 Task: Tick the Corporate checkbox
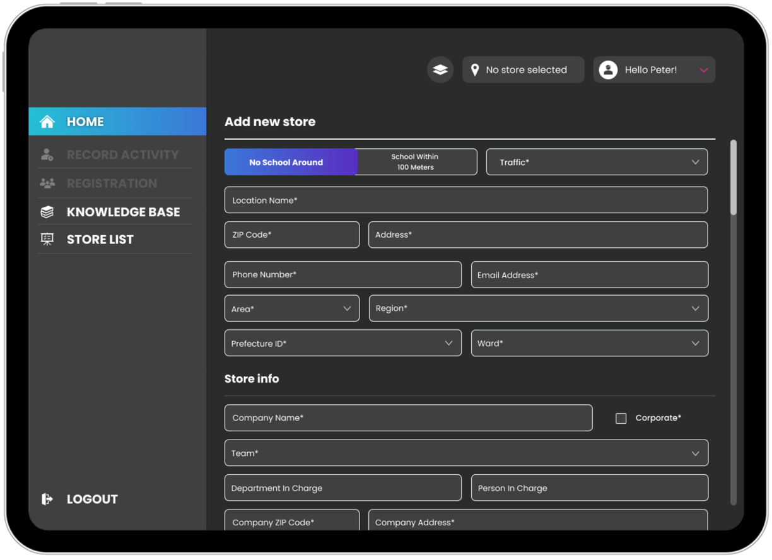pos(621,418)
